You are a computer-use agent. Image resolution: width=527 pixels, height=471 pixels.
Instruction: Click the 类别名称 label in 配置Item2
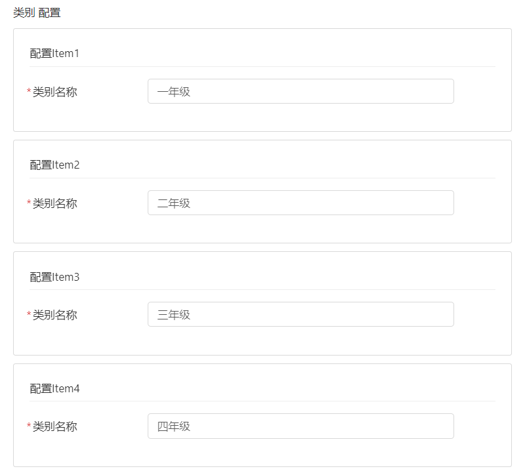(55, 204)
